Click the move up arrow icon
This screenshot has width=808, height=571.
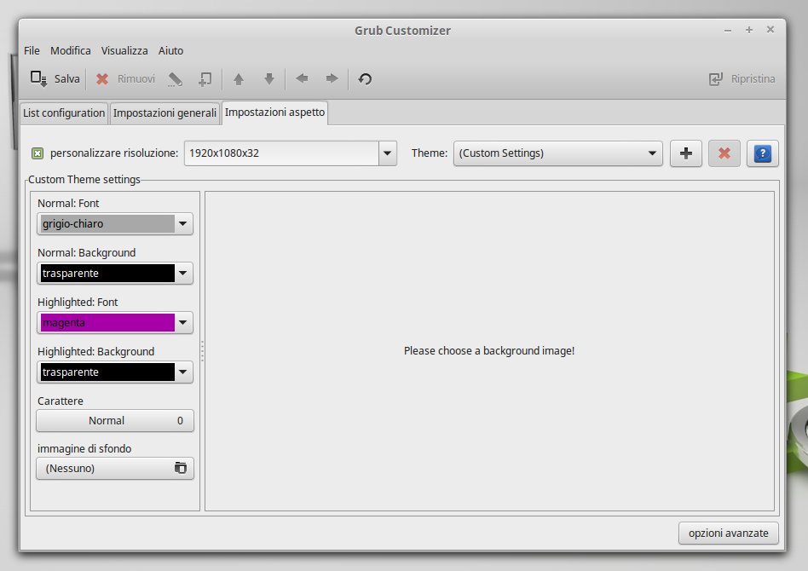coord(238,79)
